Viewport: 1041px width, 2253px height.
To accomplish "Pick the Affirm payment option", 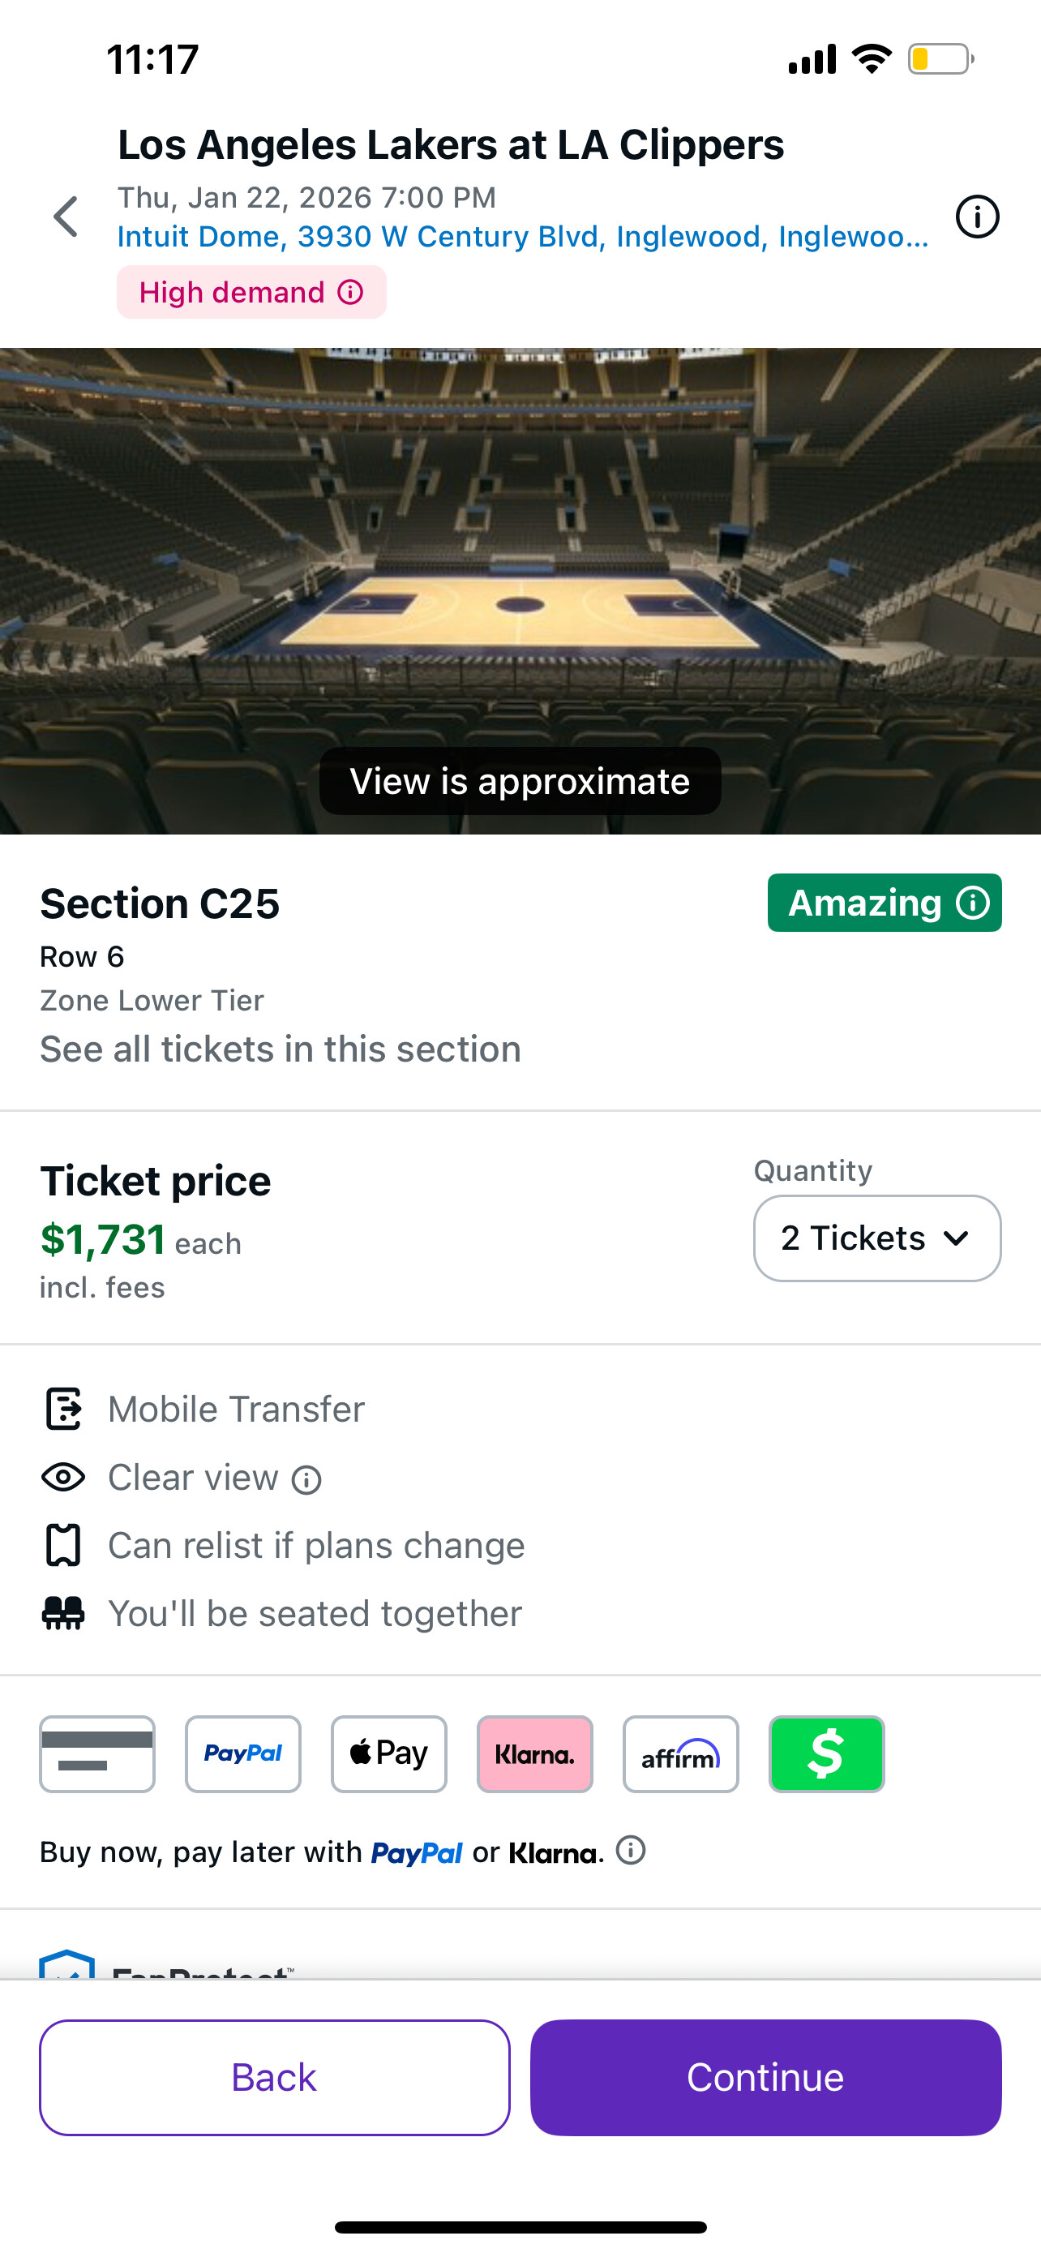I will tap(681, 1753).
